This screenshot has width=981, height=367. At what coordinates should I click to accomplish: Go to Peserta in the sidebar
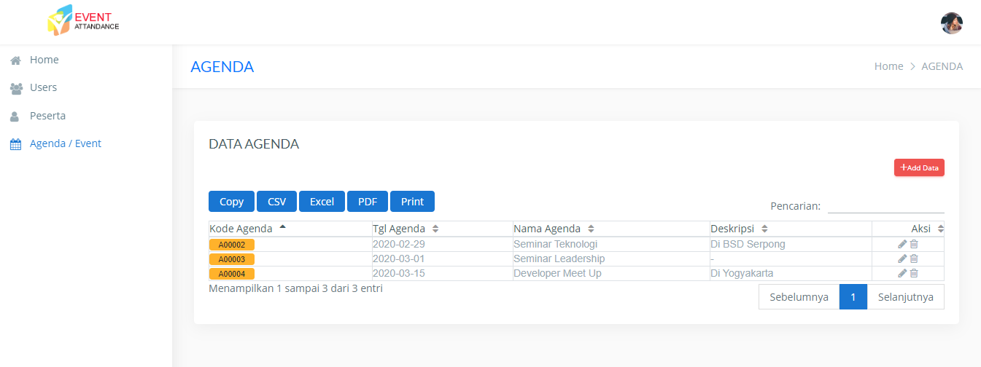[47, 116]
